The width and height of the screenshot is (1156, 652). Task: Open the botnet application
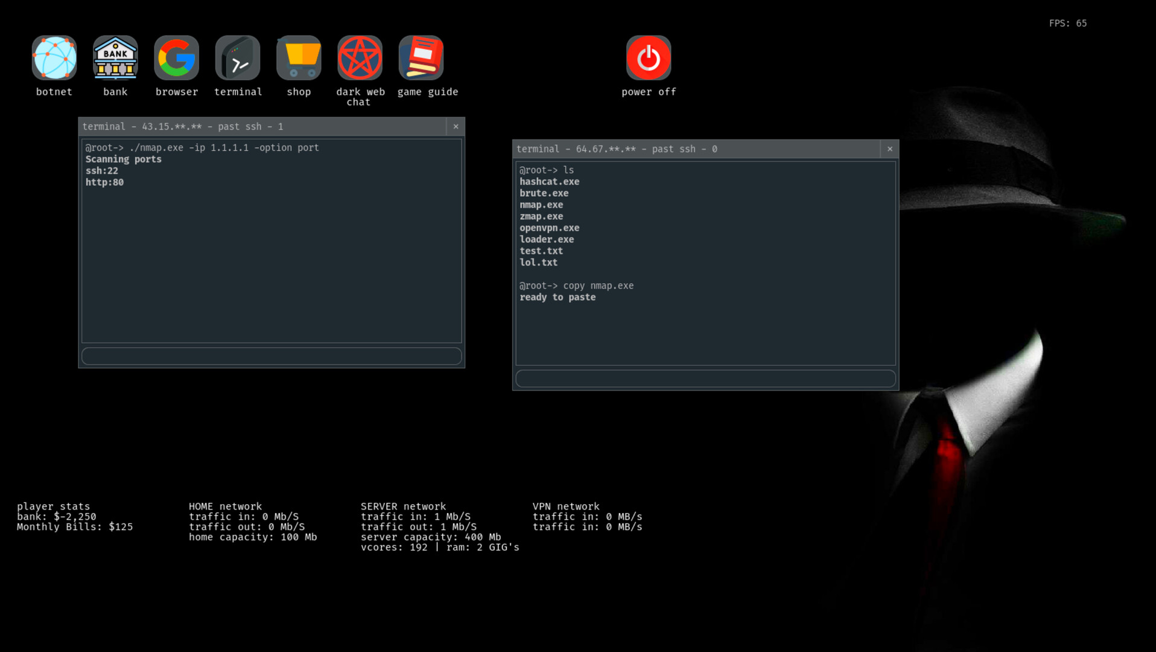point(54,58)
